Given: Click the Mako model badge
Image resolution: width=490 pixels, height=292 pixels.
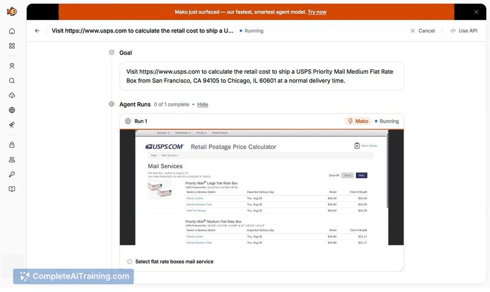Looking at the screenshot, I should tap(358, 121).
